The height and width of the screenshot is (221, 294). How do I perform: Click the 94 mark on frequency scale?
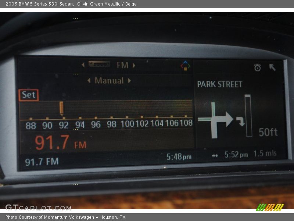pos(80,125)
